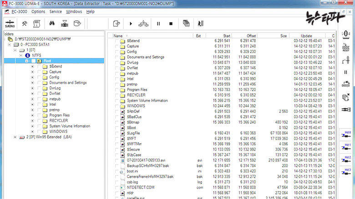Image resolution: width=355 pixels, height=199 pixels.
Task: Expand the Program Files tree node
Action: pos(32,115)
